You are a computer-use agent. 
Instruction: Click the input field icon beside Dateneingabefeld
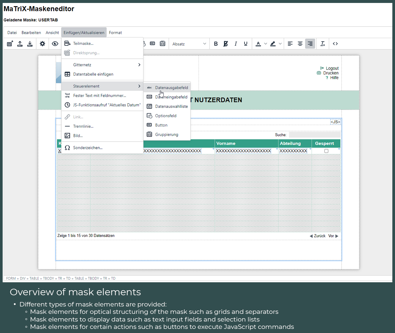coord(150,97)
